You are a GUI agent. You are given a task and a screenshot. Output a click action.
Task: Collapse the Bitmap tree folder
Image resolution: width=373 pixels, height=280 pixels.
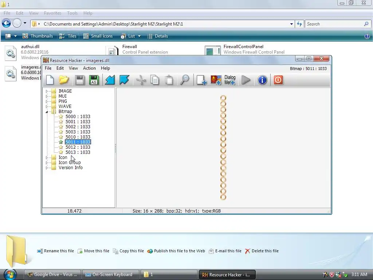[47, 112]
